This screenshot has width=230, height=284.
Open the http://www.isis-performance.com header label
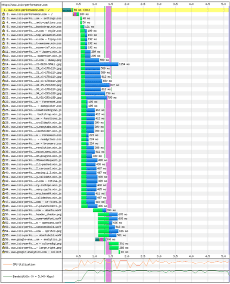pyautogui.click(x=25, y=5)
